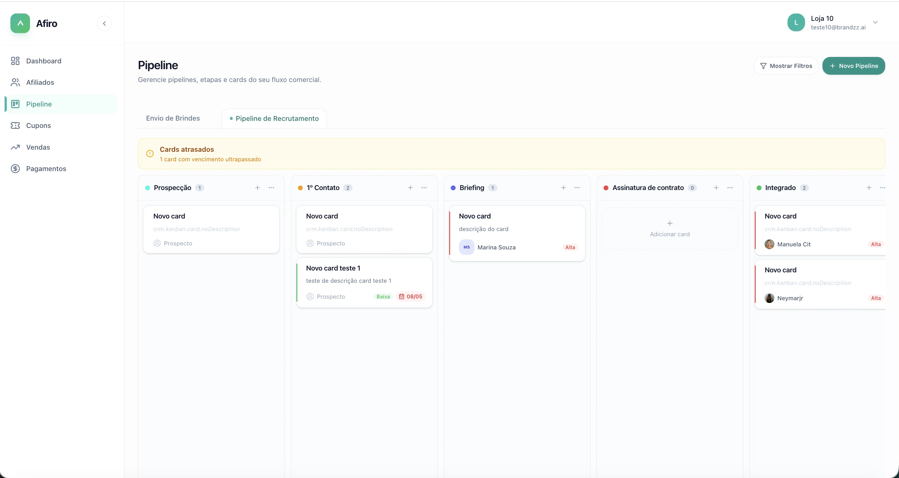The width and height of the screenshot is (899, 478).
Task: Click the Vendas trending arrow icon
Action: tap(15, 147)
